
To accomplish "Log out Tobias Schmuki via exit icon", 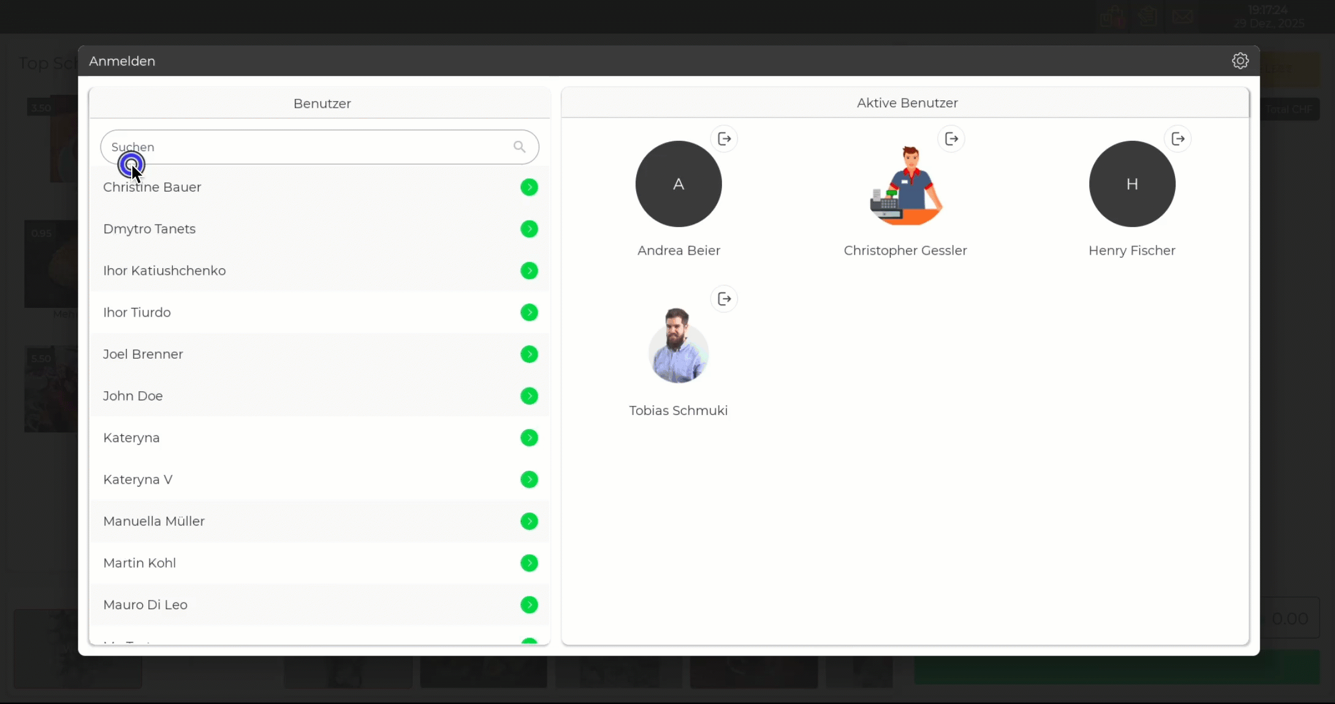I will tap(724, 299).
